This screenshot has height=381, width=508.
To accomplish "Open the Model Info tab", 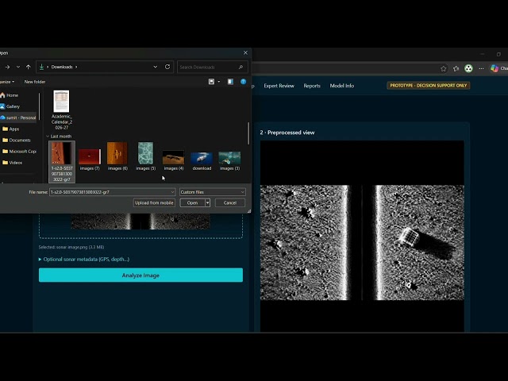I will [x=342, y=86].
